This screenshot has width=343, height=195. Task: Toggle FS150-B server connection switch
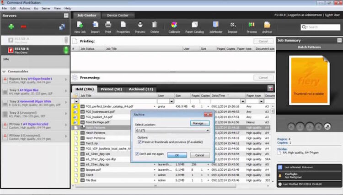tap(66, 50)
